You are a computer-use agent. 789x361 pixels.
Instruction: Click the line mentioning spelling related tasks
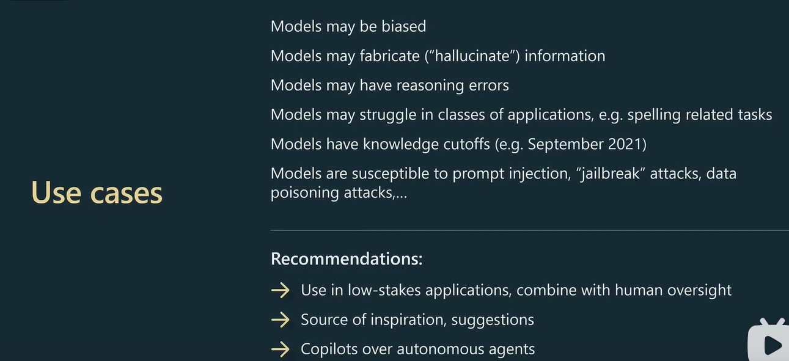(x=521, y=114)
